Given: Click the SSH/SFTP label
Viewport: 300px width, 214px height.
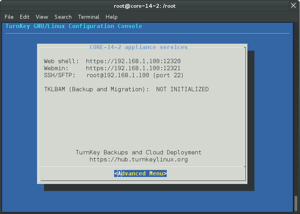Looking at the screenshot, I should click(x=60, y=75).
